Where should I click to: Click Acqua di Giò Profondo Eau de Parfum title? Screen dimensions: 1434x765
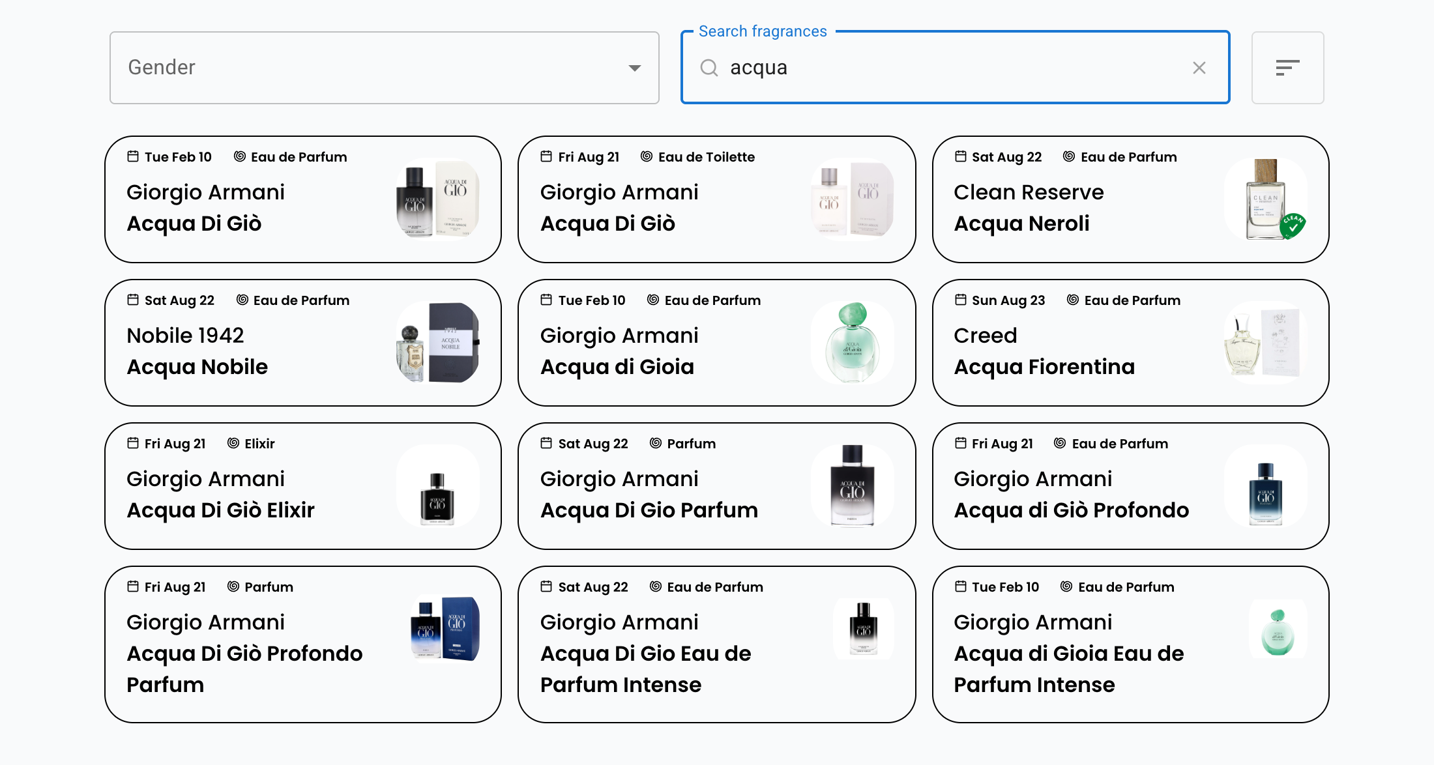1071,510
